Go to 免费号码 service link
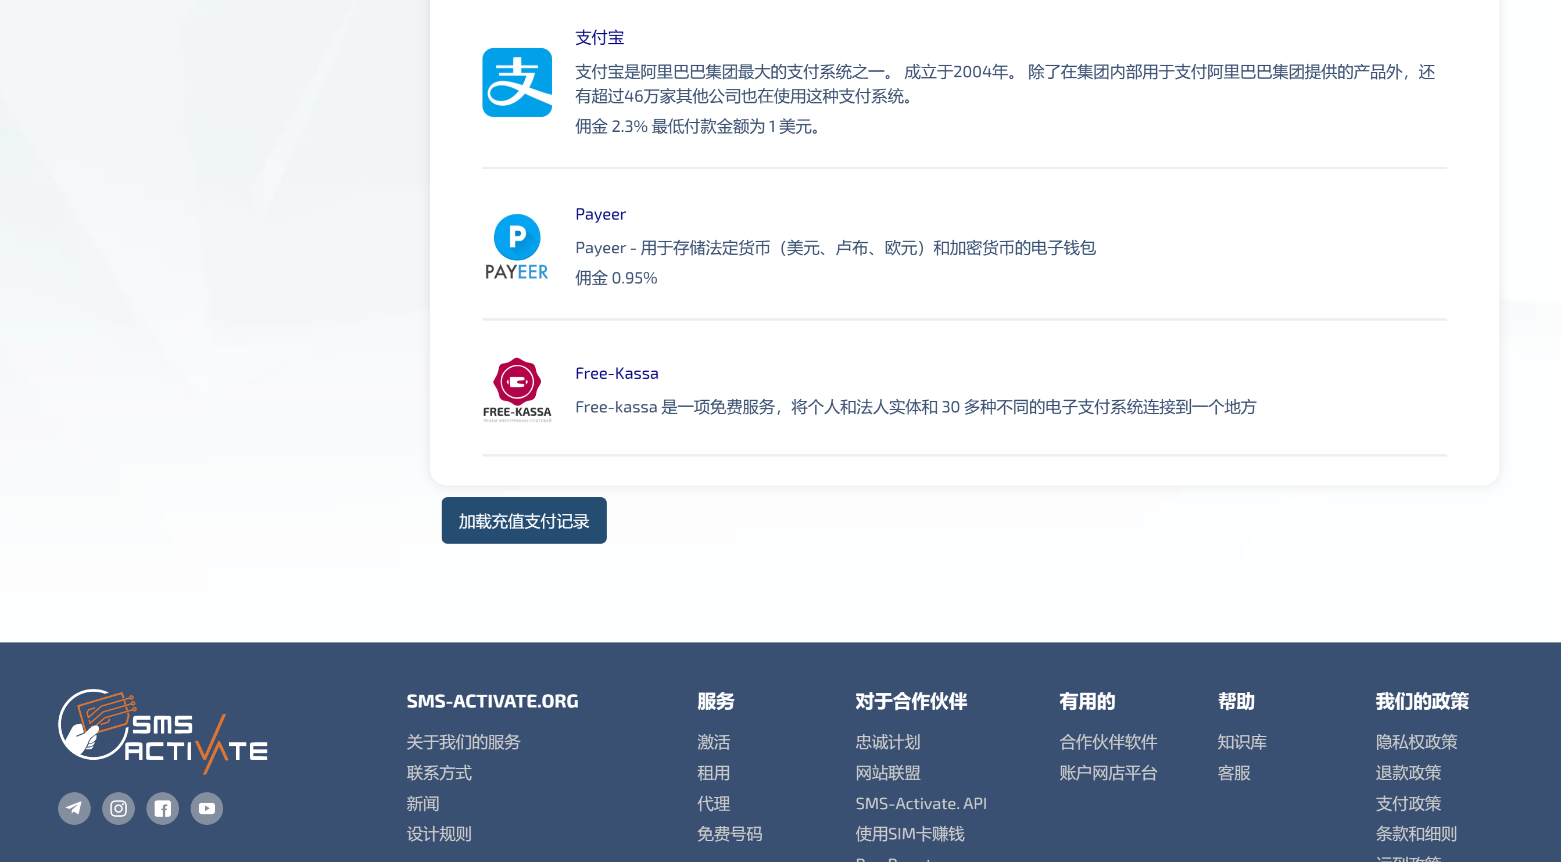 729,834
